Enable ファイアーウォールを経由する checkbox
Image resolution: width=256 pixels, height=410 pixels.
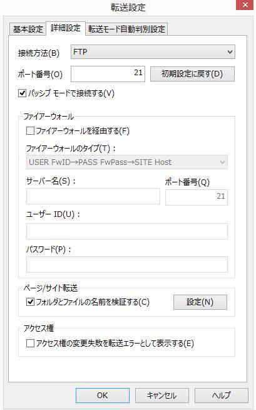pos(30,131)
